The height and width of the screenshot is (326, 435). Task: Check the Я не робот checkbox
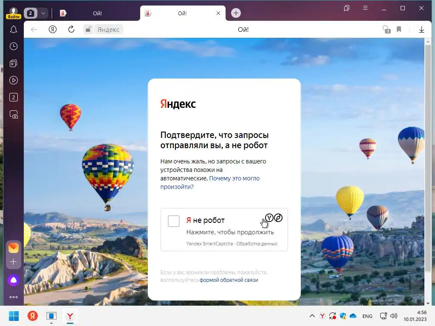(x=174, y=221)
